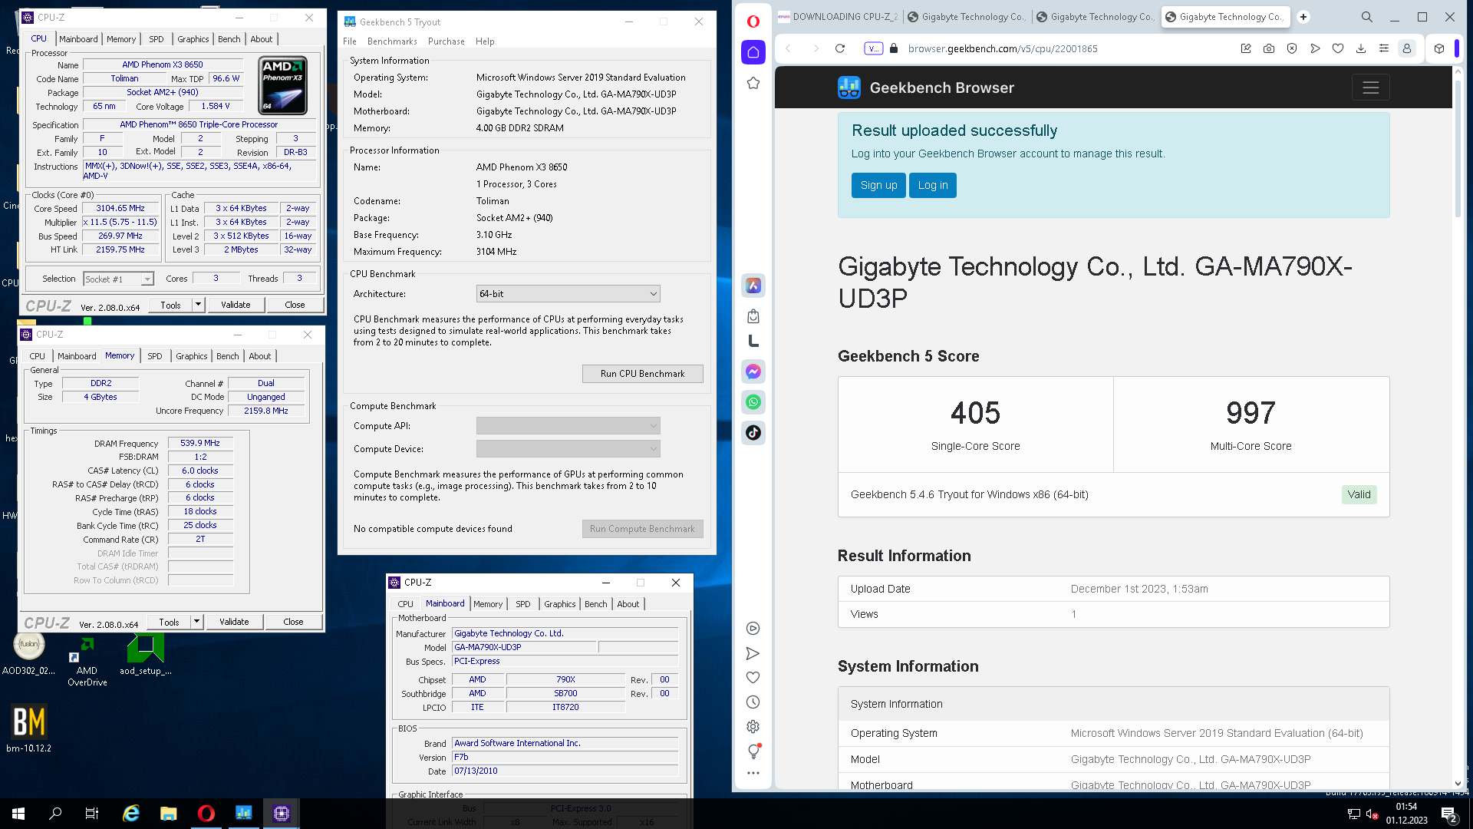Open the Windows Start menu
This screenshot has width=1473, height=829.
tap(18, 814)
